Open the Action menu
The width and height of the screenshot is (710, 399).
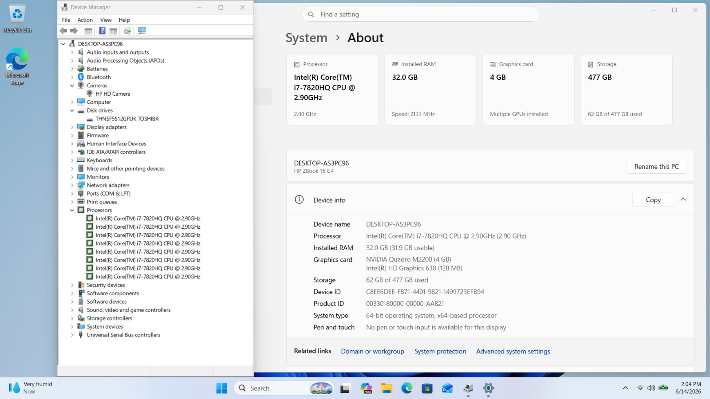pyautogui.click(x=85, y=20)
